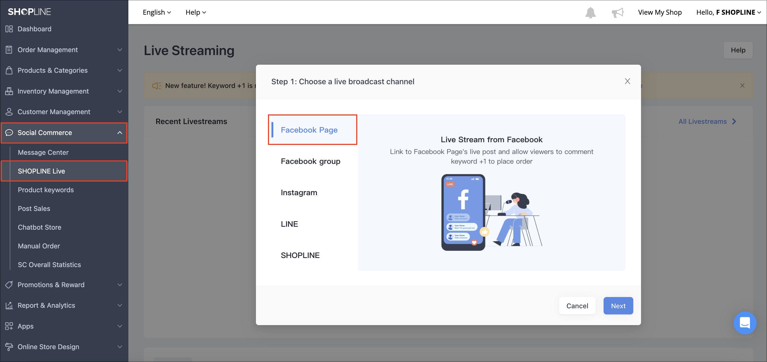The width and height of the screenshot is (767, 362).
Task: Open announcements with the megaphone icon
Action: click(x=618, y=13)
